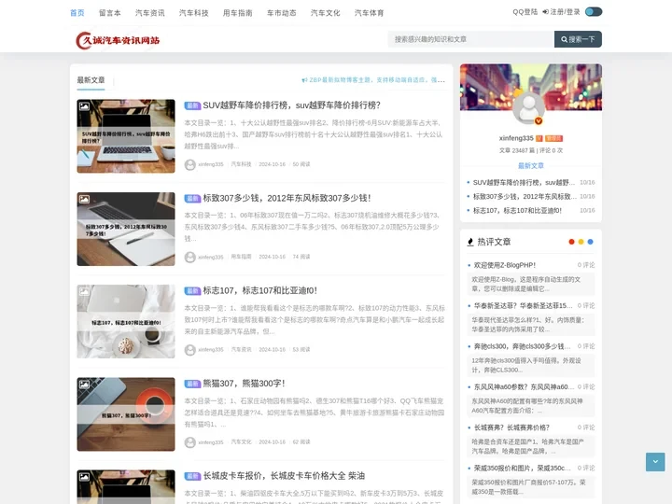Screen dimensions: 672x504
Task: Toggle the dark mode switch in header
Action: (594, 12)
